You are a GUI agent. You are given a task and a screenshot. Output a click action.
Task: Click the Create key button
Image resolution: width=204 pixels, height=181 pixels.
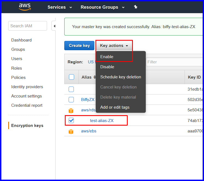pos(79,46)
